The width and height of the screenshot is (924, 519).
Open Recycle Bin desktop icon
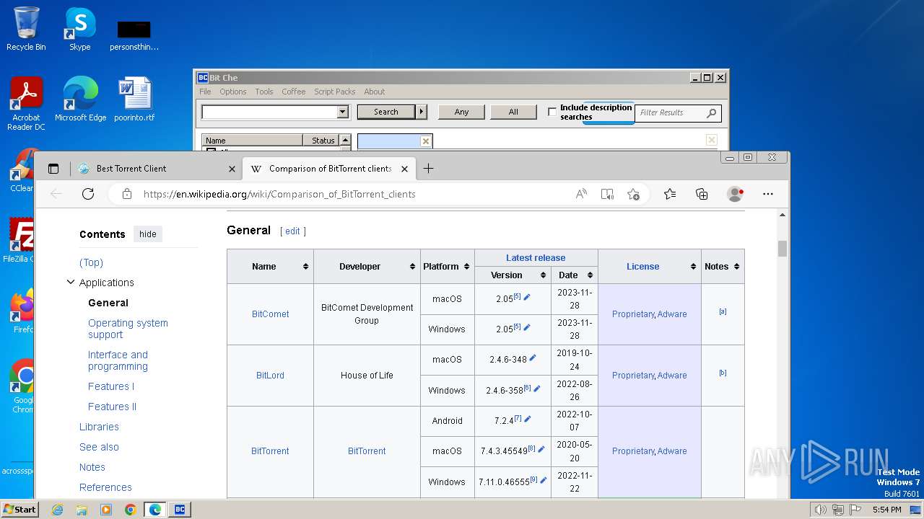point(26,30)
